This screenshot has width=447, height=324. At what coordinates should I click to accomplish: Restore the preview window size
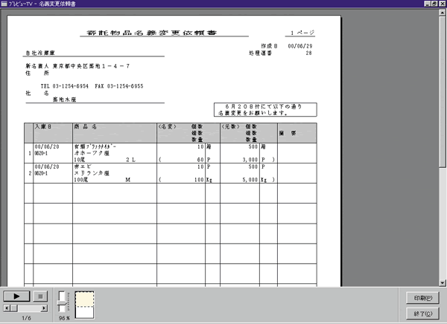tap(434, 4)
